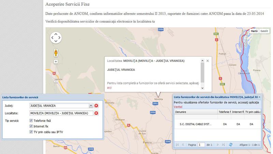Zoom in with the map plus button
The height and width of the screenshot is (154, 273).
click(56, 62)
